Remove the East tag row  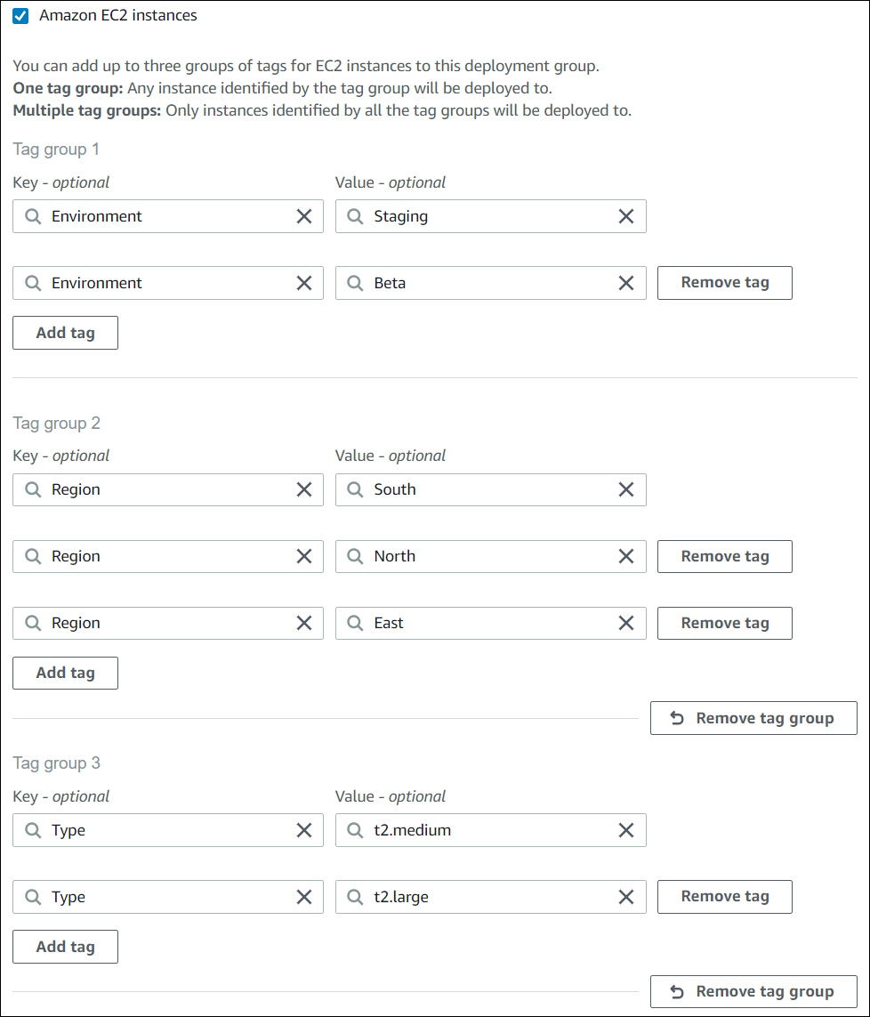tap(724, 623)
